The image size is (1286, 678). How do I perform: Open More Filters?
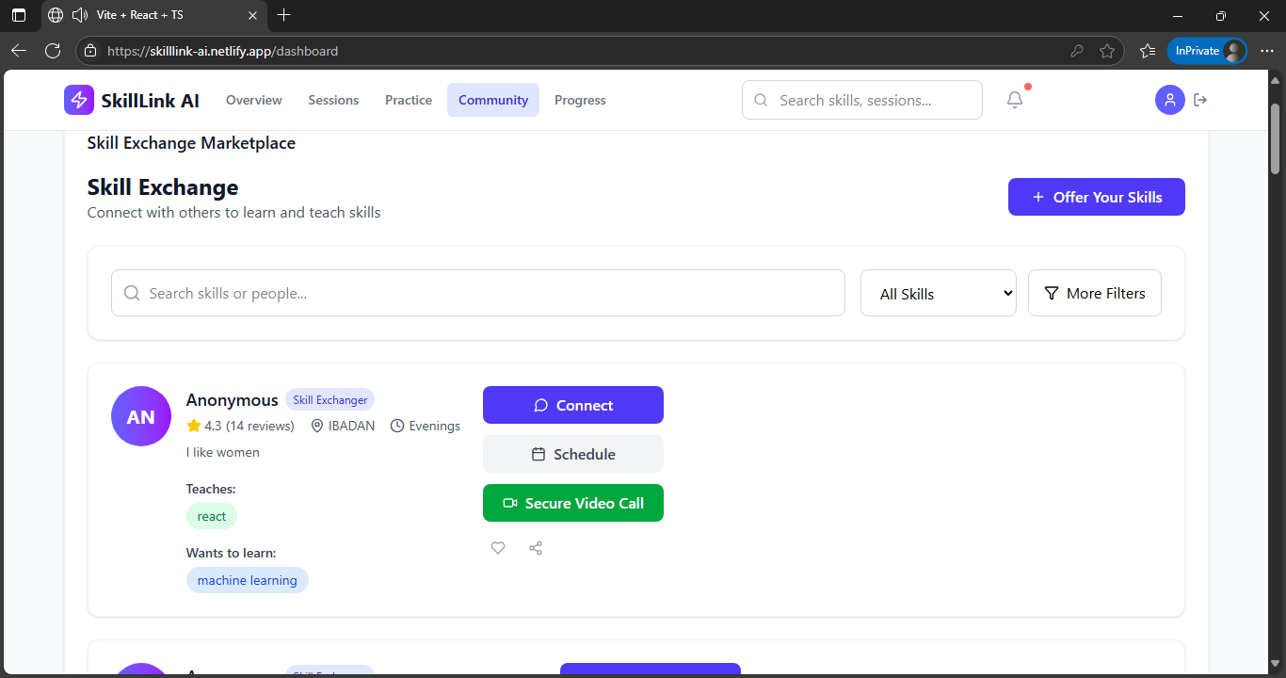(1095, 294)
